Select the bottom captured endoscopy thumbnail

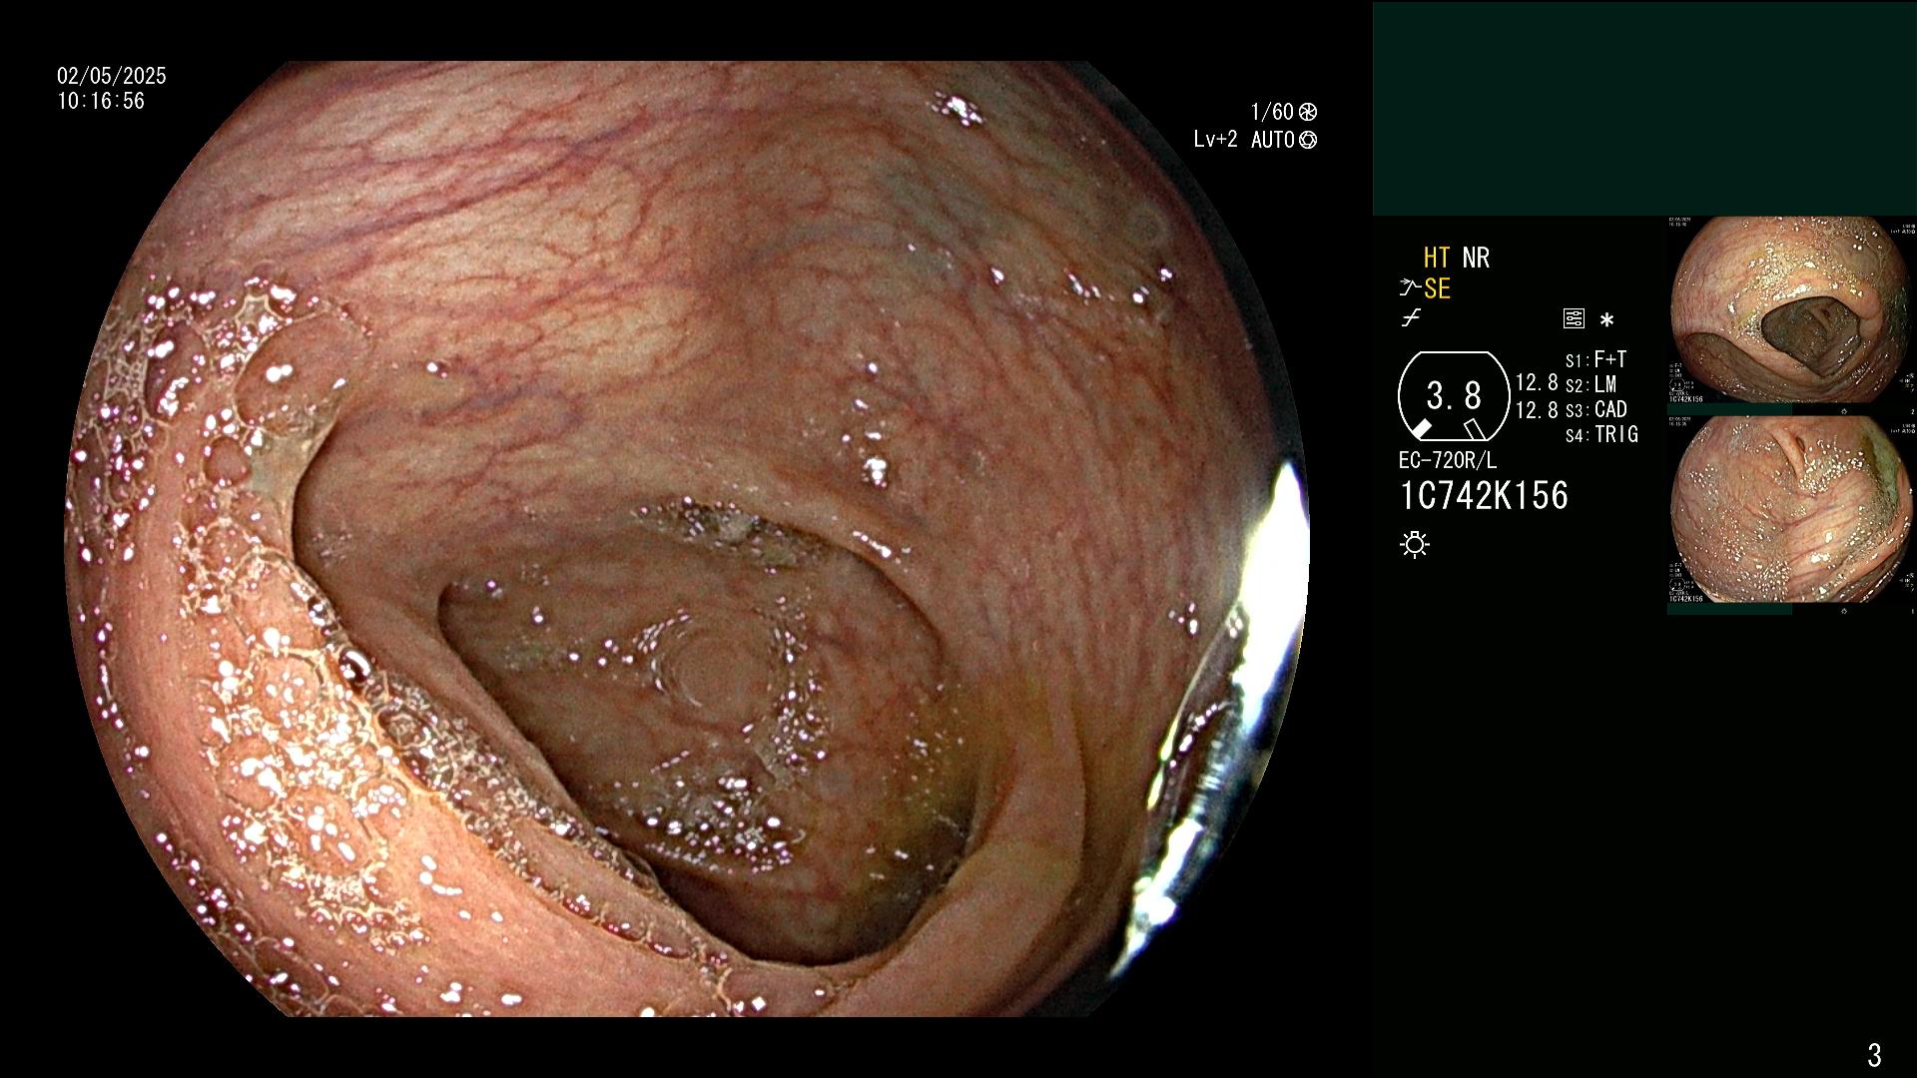(x=1791, y=509)
